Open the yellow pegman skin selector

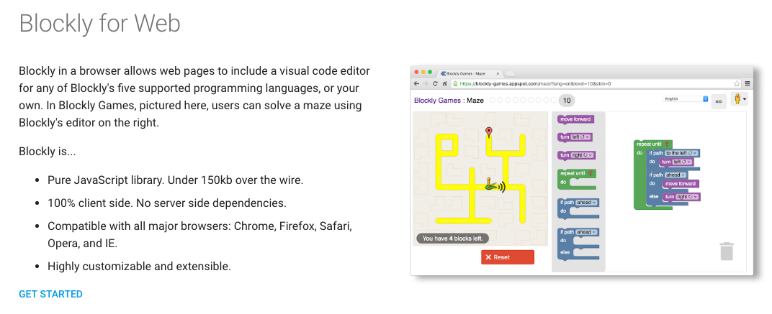click(739, 98)
